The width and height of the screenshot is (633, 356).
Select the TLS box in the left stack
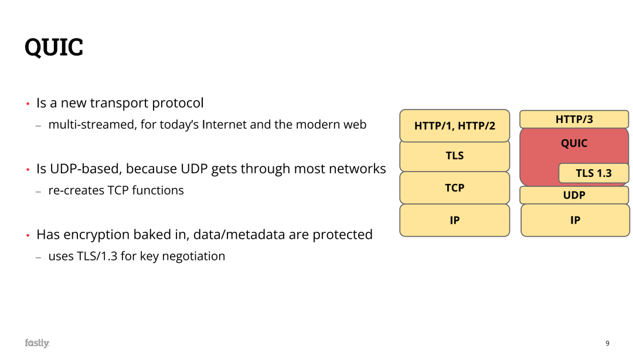[x=454, y=156]
